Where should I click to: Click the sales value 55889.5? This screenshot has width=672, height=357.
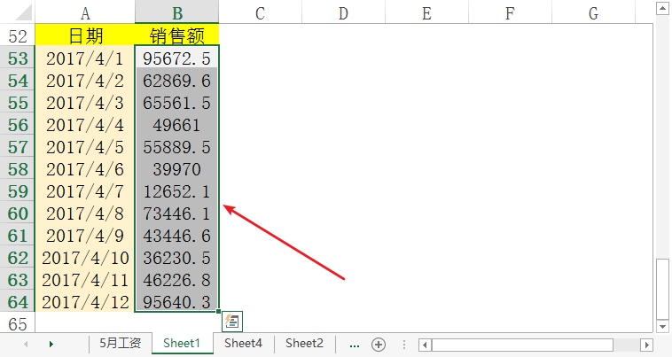[177, 147]
